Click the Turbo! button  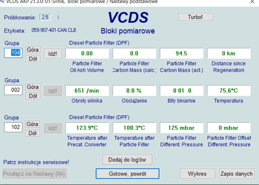pyautogui.click(x=195, y=17)
